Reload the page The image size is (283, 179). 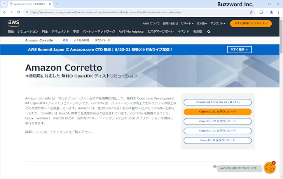18,12
